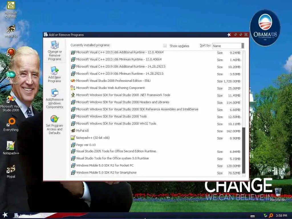Toggle the Show updates checkbox
This screenshot has width=292, height=219.
(165, 46)
